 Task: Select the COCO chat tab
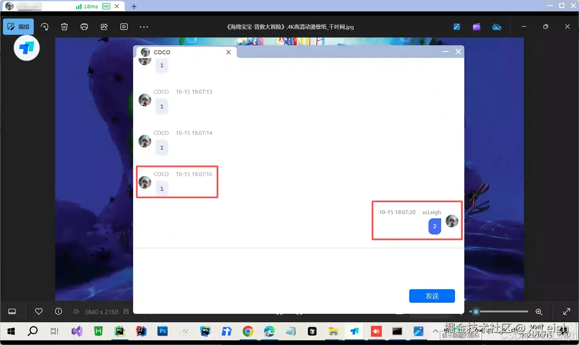[186, 52]
